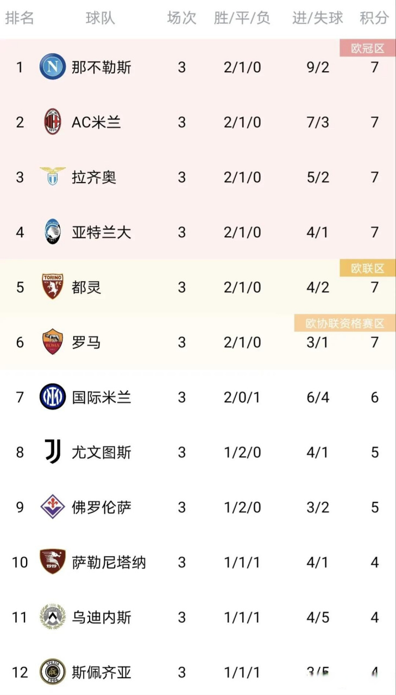
Task: Click the Fiorentina lily crest
Action: [52, 507]
